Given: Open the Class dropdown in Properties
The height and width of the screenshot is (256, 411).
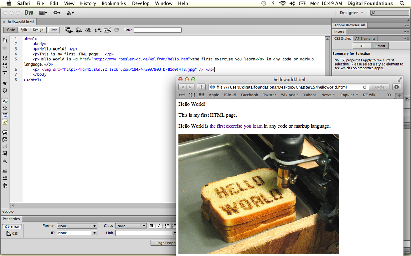Looking at the screenshot, I should pos(131,226).
